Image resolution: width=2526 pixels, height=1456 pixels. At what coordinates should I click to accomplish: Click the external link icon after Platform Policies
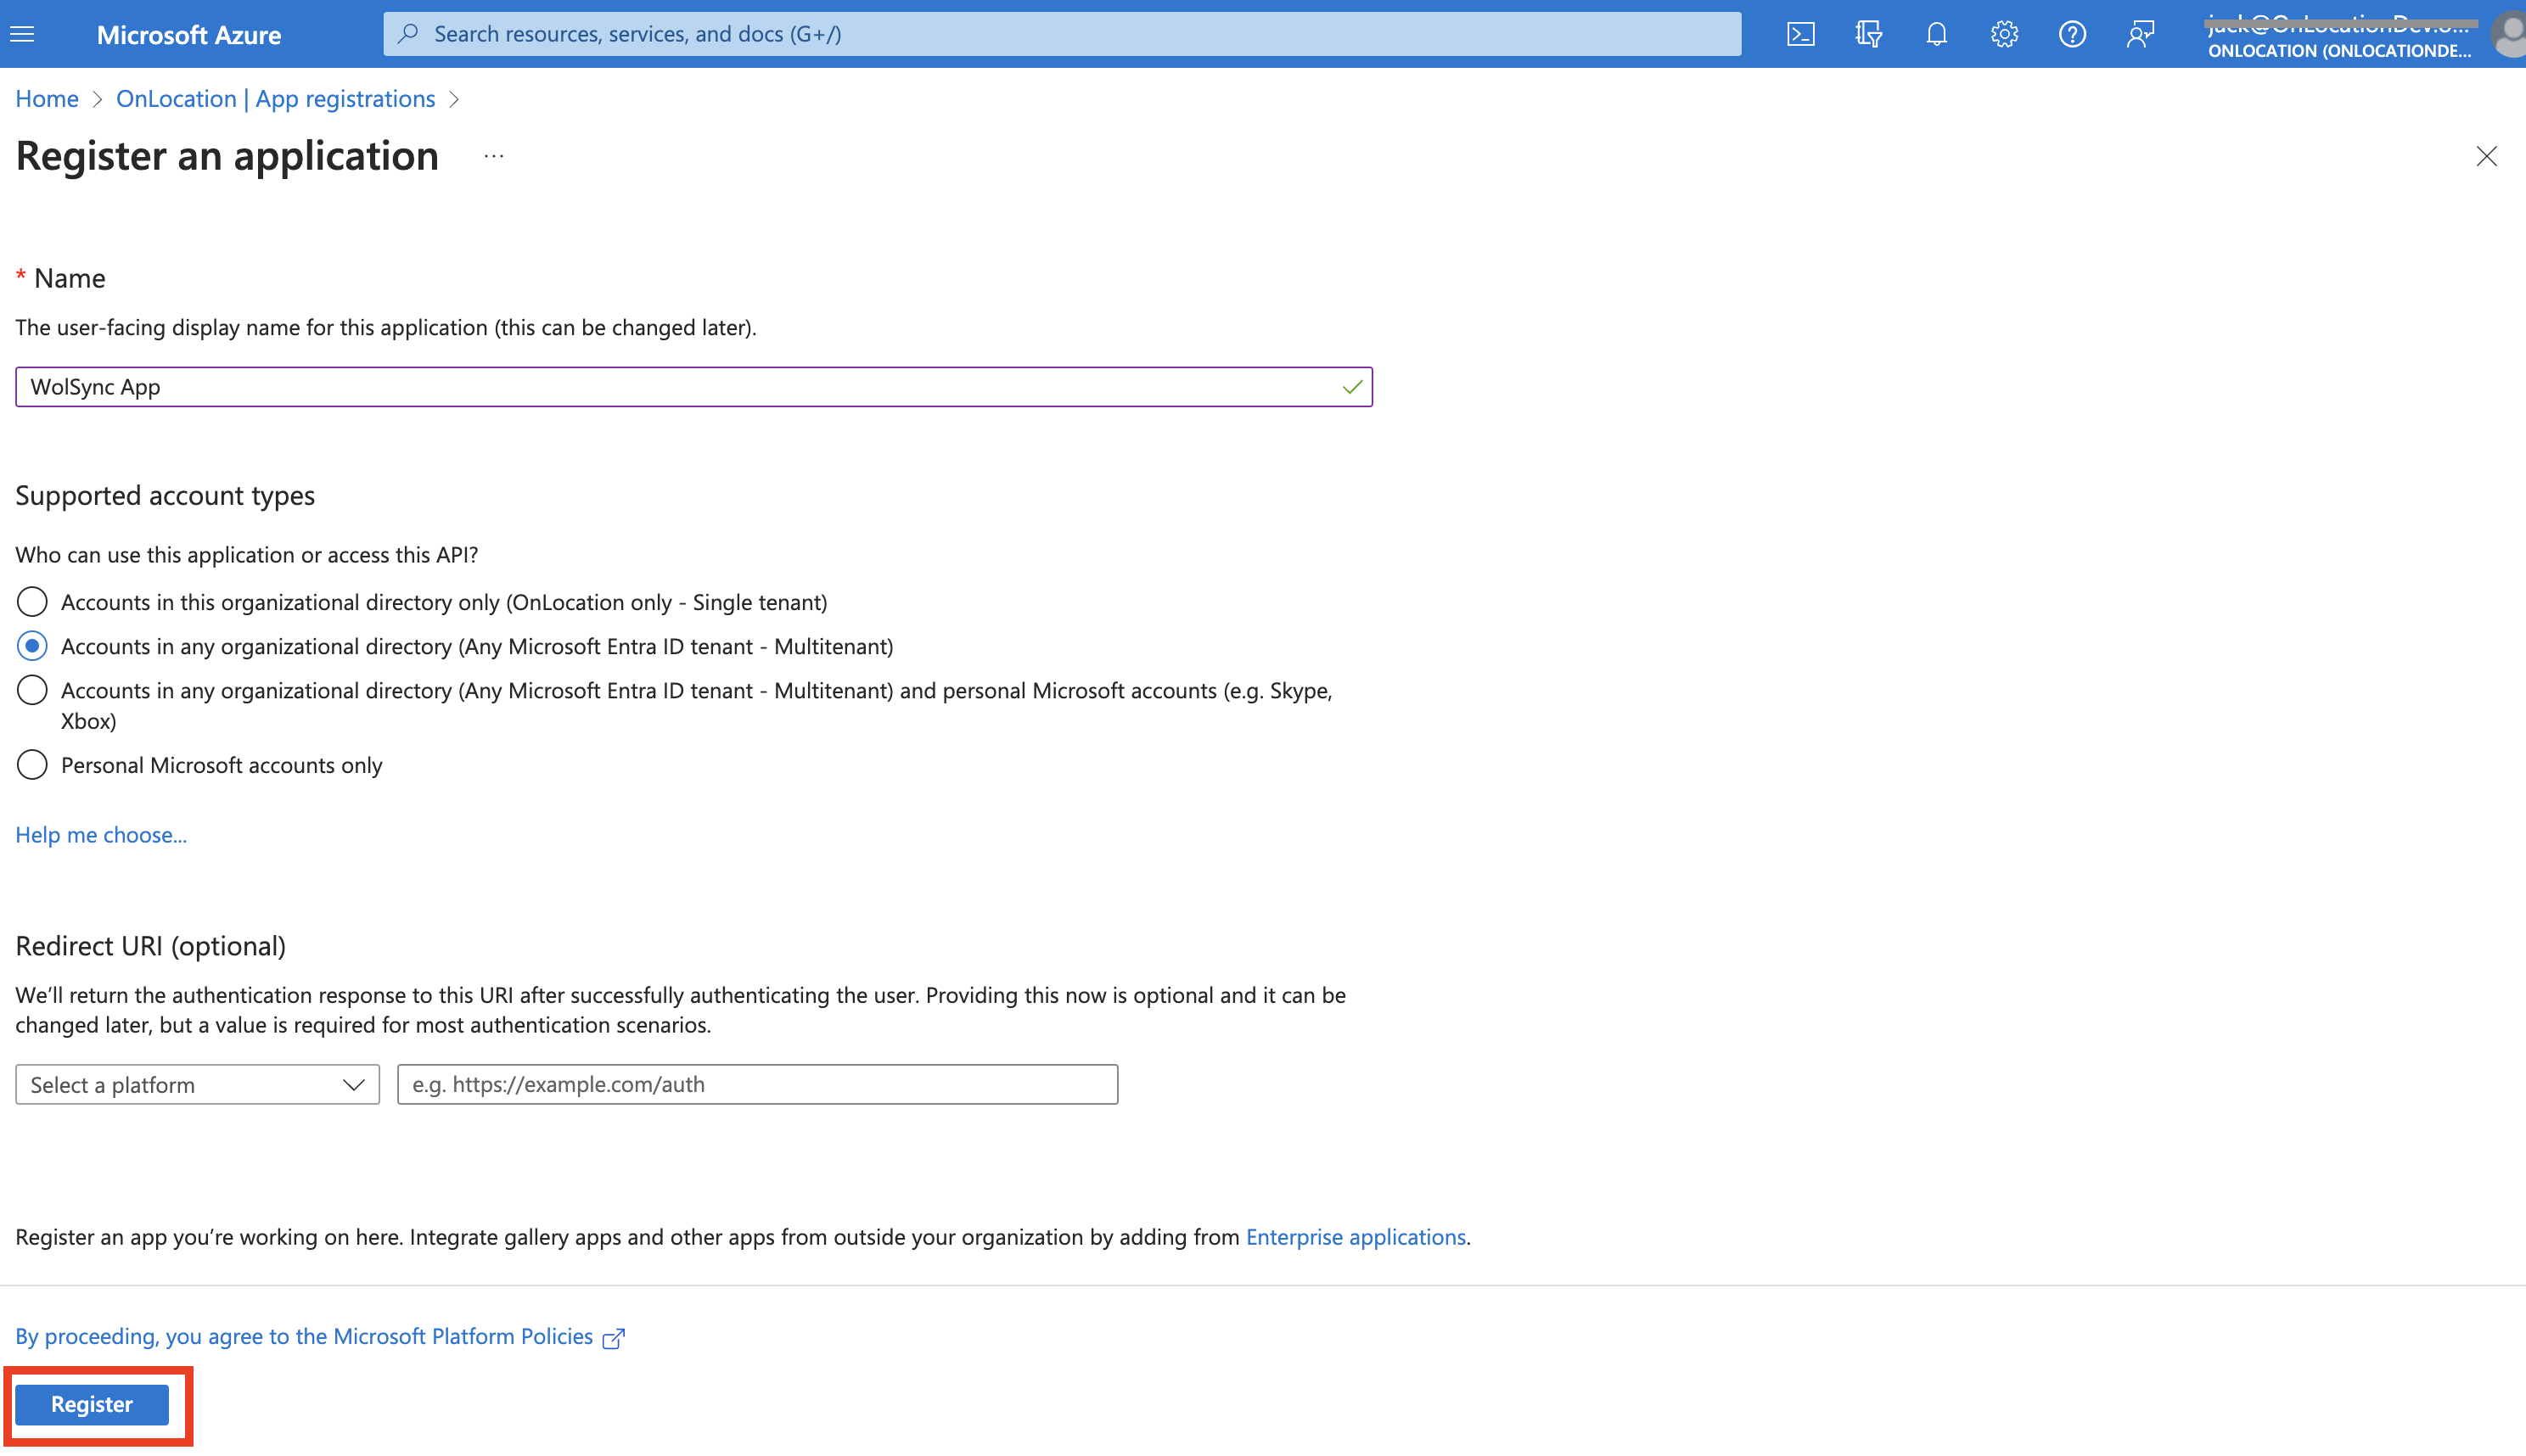(613, 1338)
